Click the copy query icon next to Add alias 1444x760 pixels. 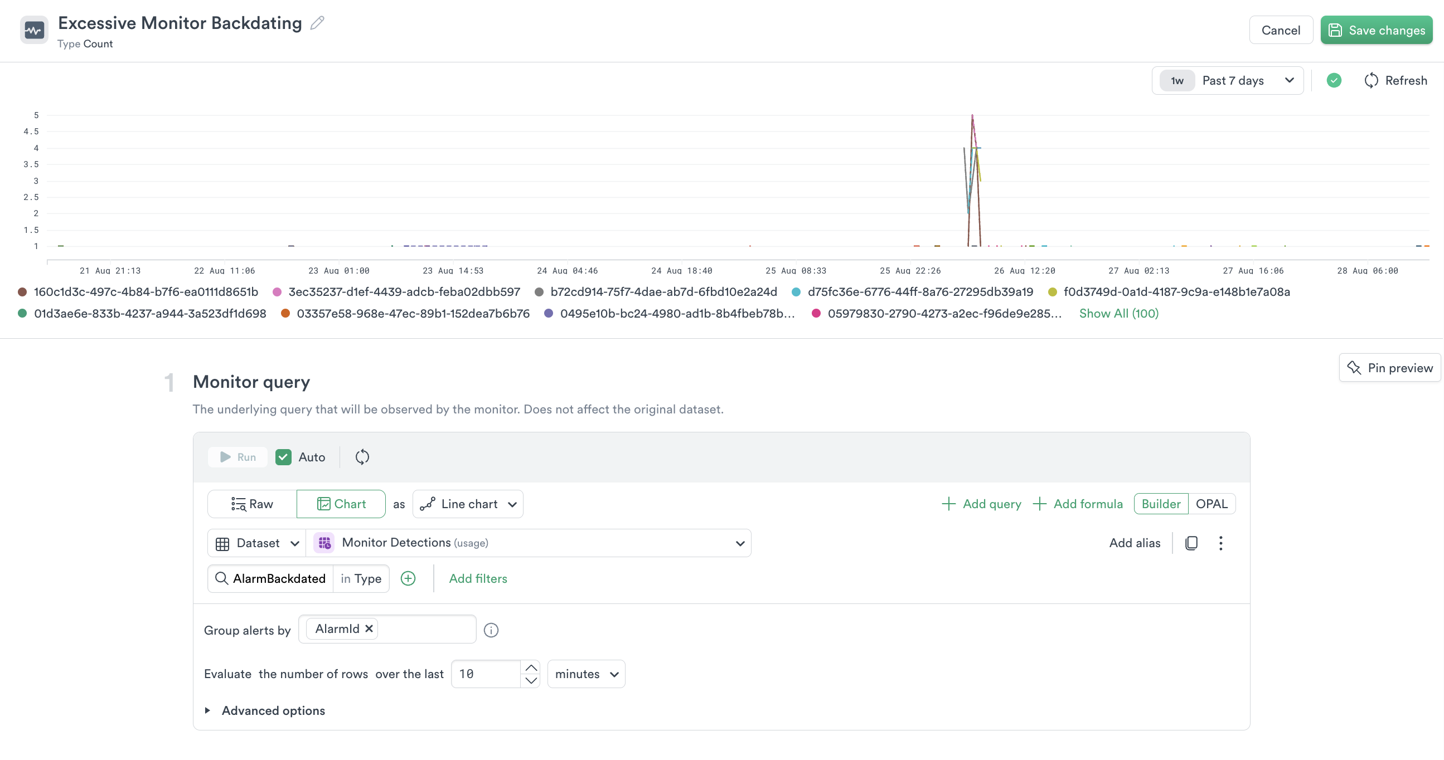pyautogui.click(x=1191, y=543)
